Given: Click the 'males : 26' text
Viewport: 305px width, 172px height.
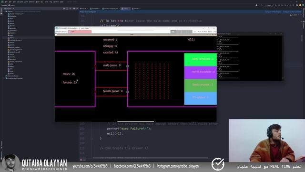Looking at the screenshot, I should [69, 74].
